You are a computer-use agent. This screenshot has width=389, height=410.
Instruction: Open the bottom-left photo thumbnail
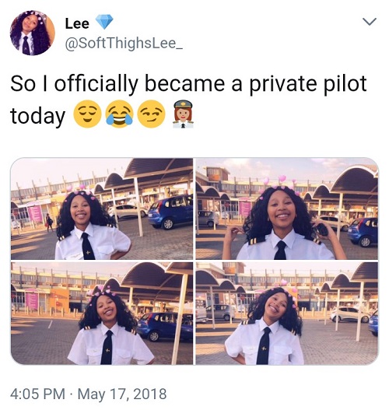click(102, 314)
